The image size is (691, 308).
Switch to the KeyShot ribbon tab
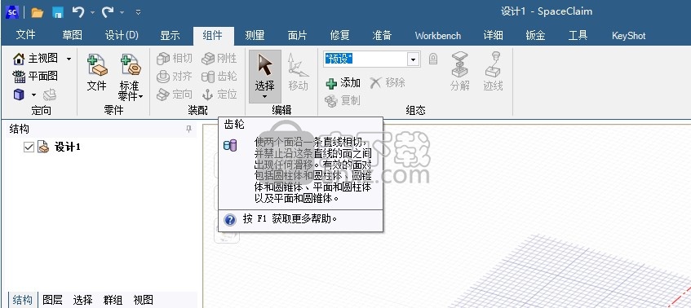click(x=628, y=36)
